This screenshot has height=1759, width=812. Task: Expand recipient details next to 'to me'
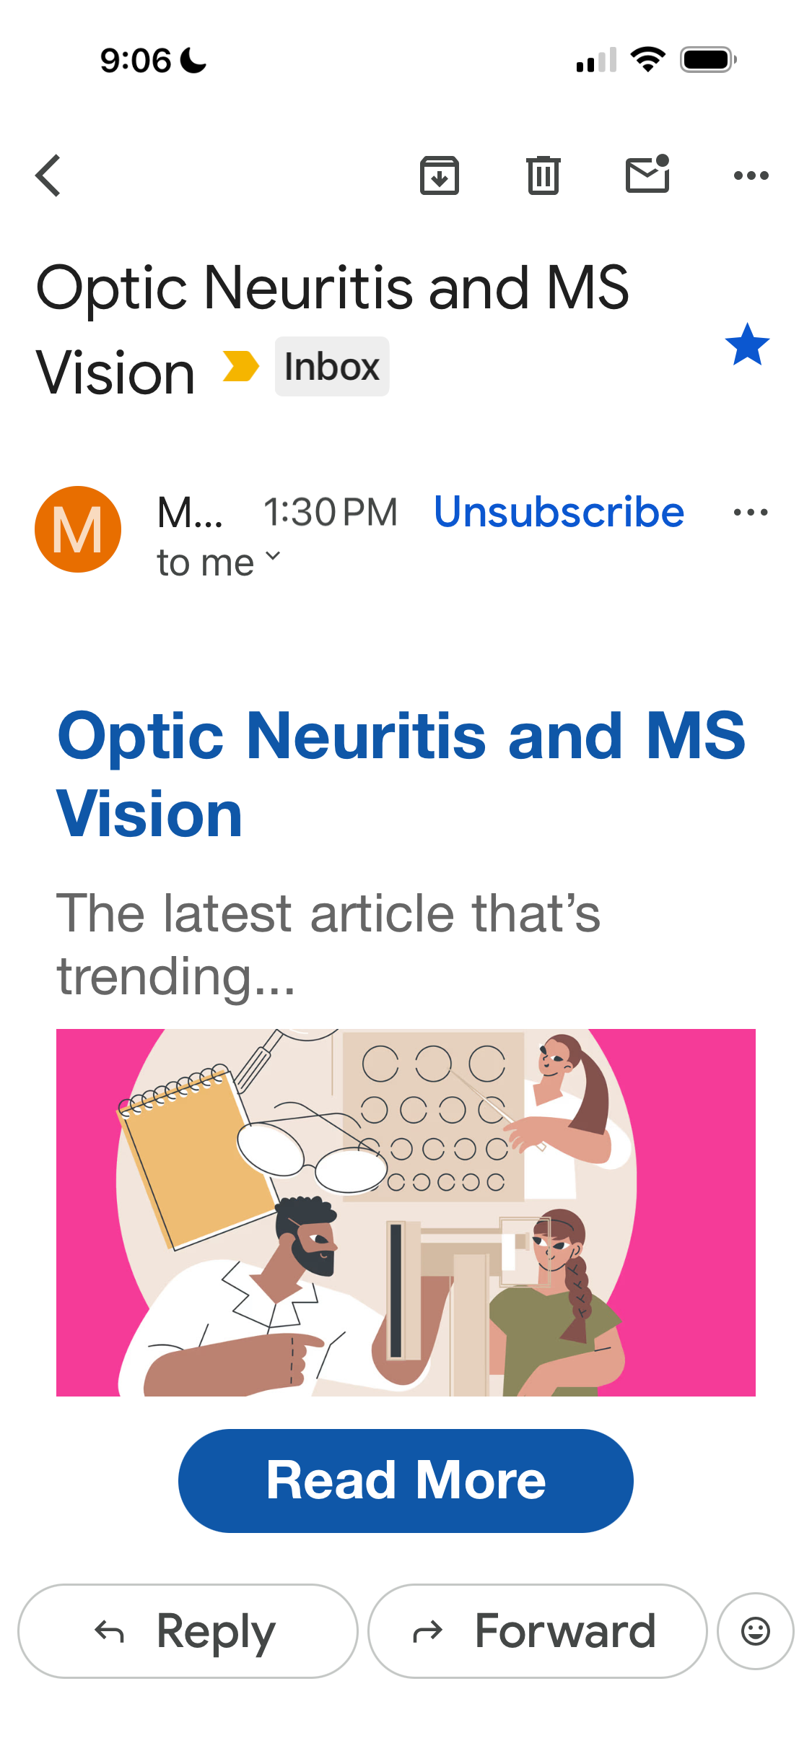(273, 556)
